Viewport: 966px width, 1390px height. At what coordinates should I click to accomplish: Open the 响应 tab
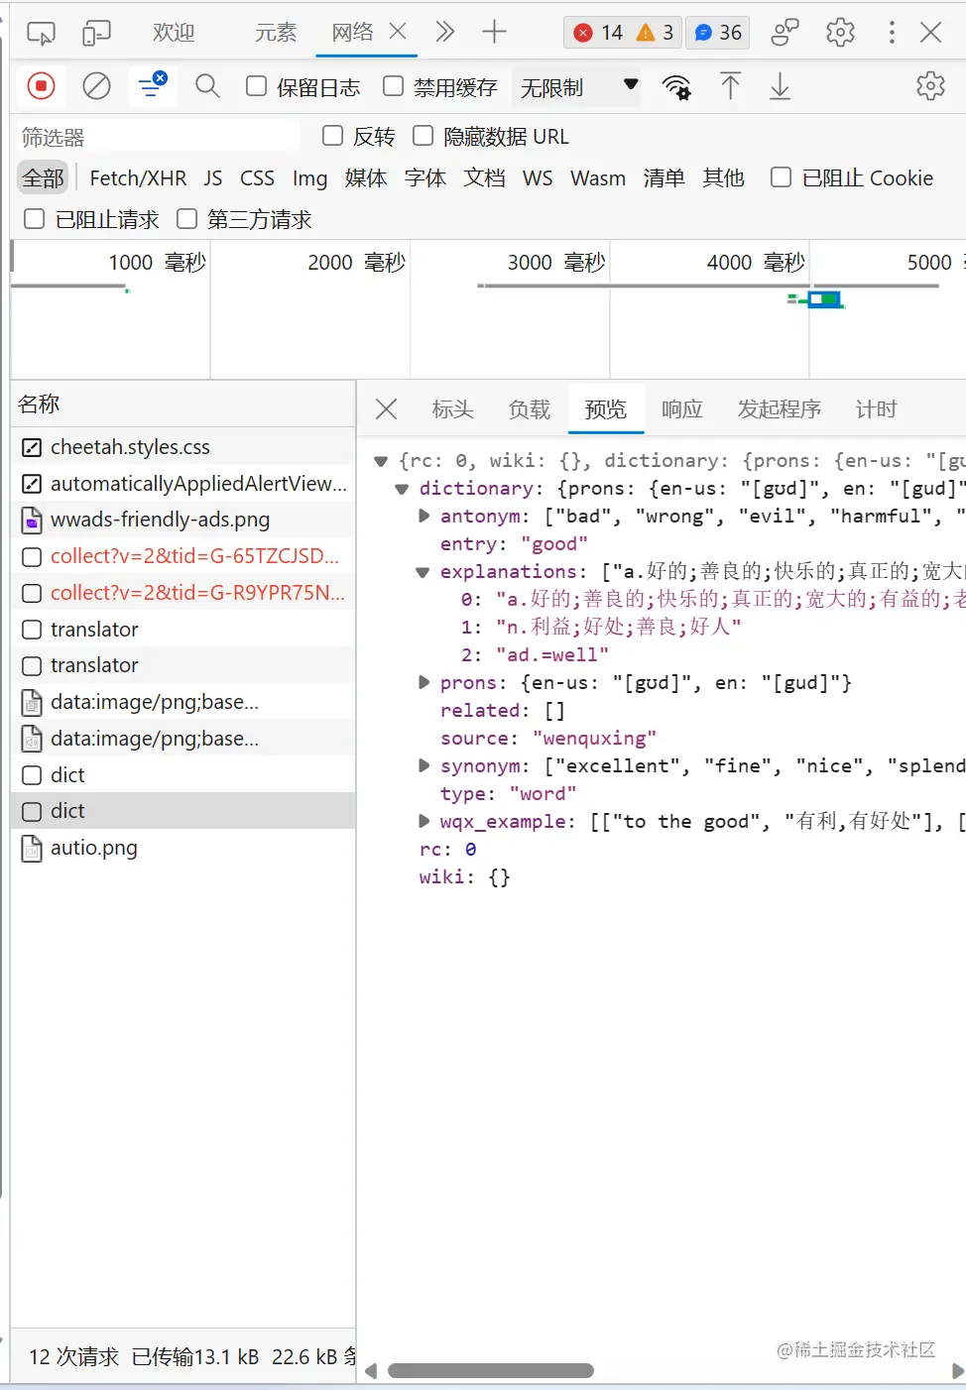tap(682, 409)
